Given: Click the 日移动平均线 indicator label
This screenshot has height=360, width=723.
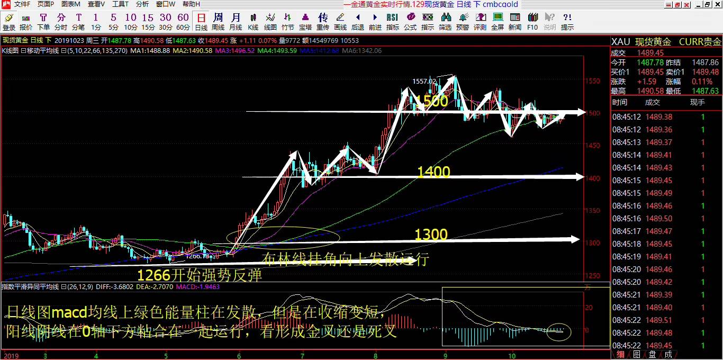Looking at the screenshot, I should [39, 51].
